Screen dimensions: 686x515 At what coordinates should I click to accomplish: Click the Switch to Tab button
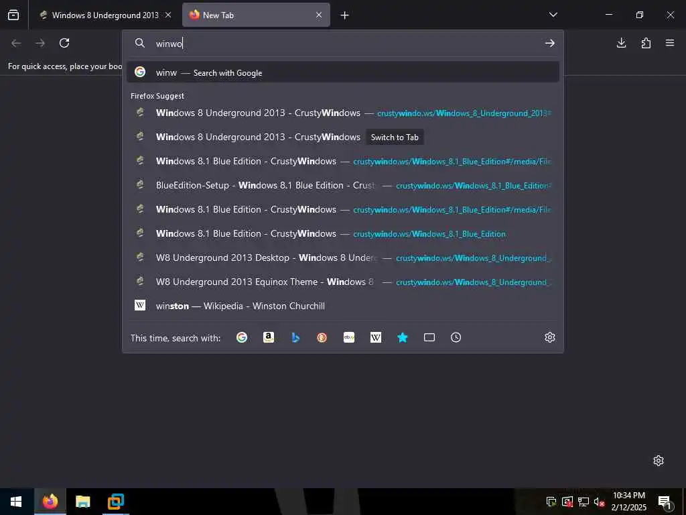(x=395, y=137)
